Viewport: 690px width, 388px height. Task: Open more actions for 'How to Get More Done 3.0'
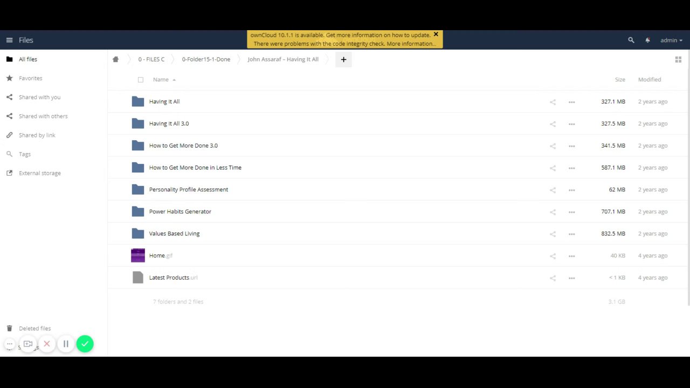tap(571, 146)
